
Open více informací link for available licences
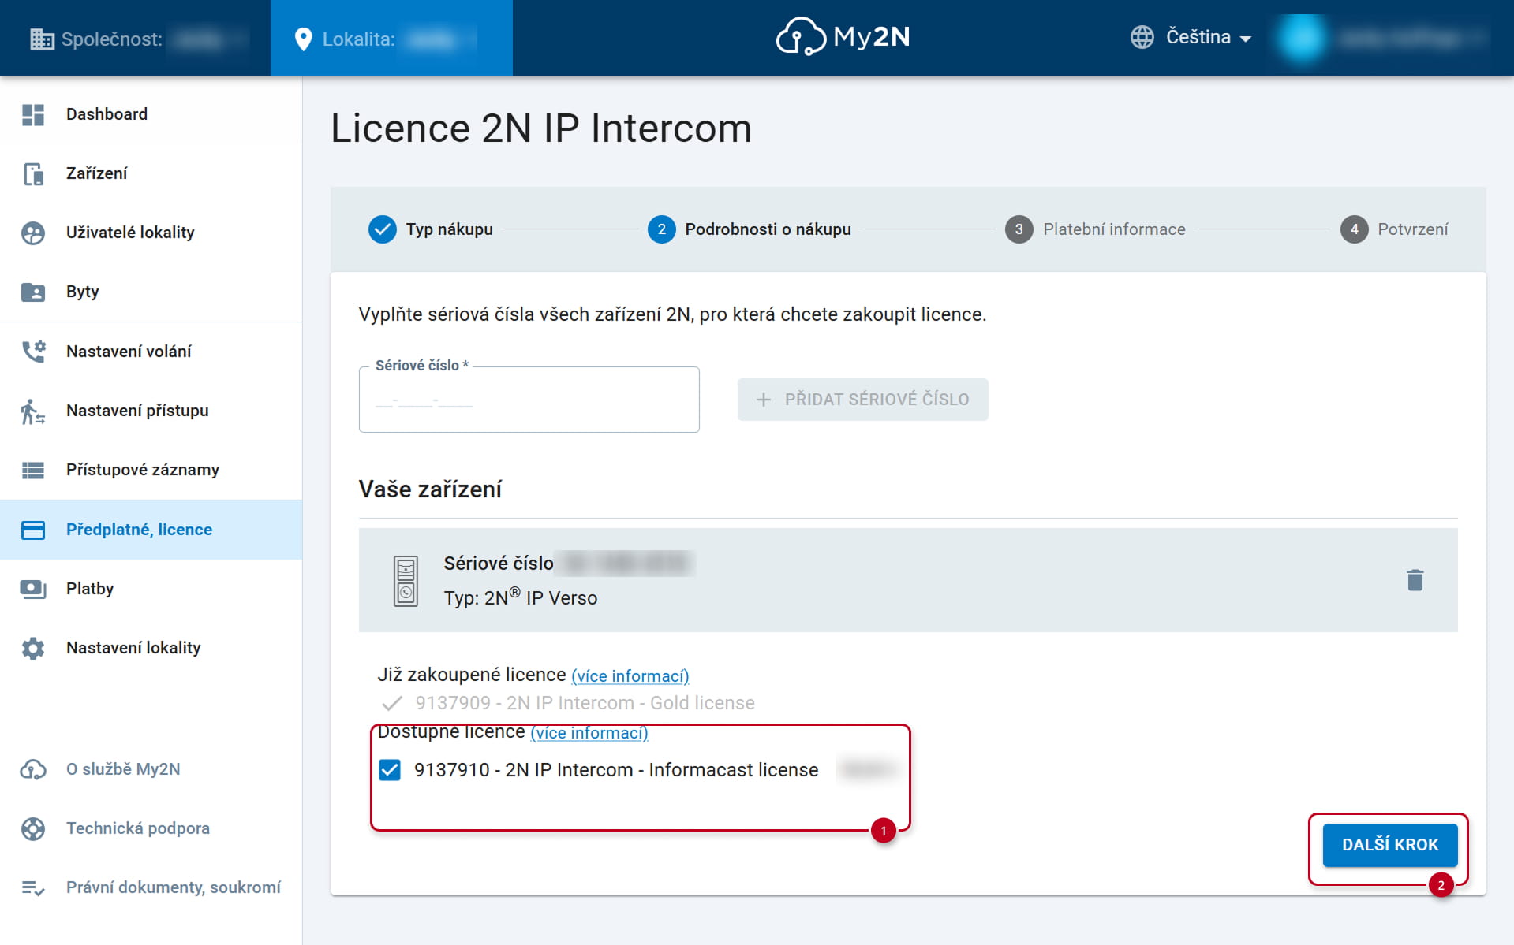[x=589, y=733]
